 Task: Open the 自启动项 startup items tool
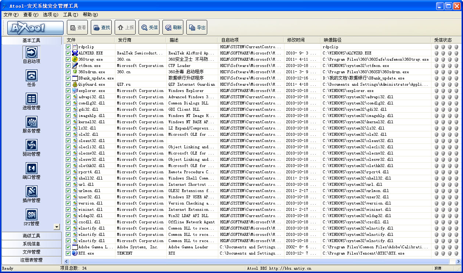point(32,52)
